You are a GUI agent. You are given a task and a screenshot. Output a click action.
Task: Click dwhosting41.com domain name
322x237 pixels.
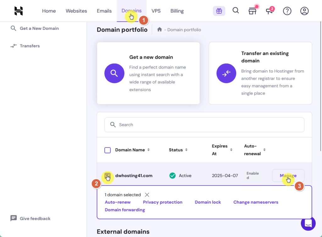tap(134, 176)
